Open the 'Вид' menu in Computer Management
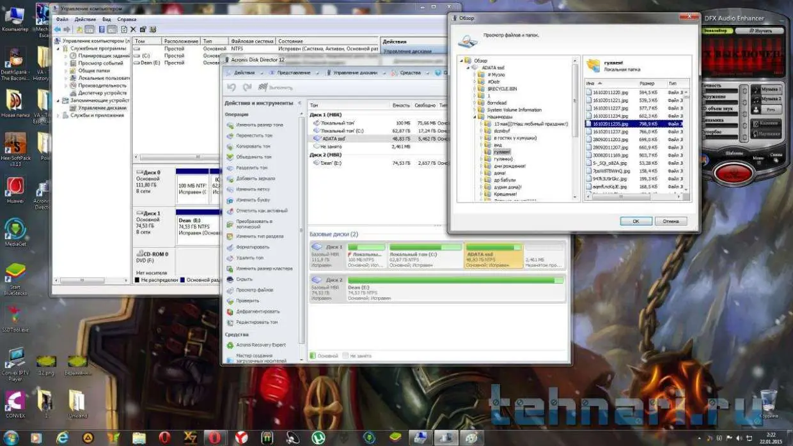 106,20
